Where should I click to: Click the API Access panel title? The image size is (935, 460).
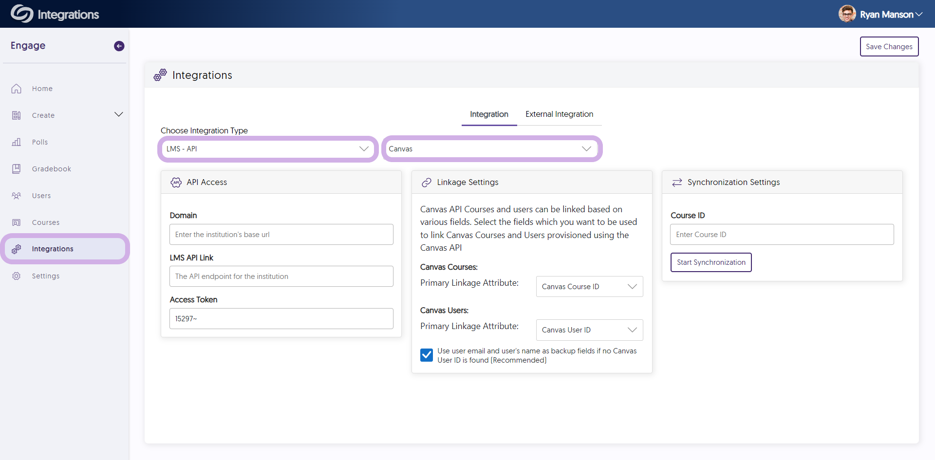tap(207, 183)
